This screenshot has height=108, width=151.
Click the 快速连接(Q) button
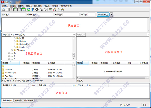(103, 15)
